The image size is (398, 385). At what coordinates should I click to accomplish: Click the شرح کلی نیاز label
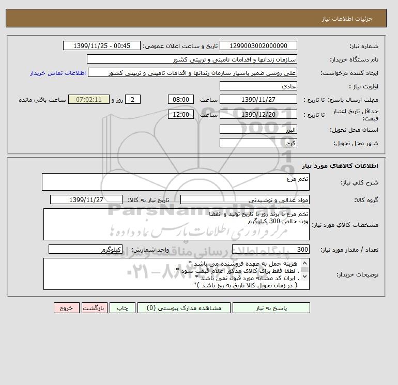[x=359, y=182]
